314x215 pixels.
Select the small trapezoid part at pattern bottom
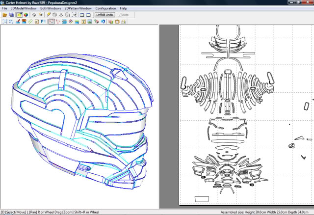pyautogui.click(x=202, y=199)
